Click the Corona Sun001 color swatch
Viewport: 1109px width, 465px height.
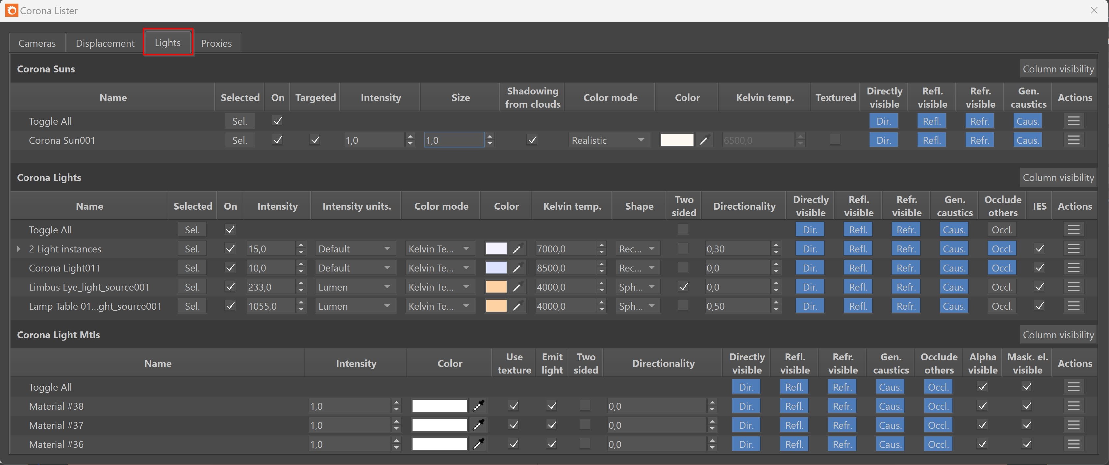pyautogui.click(x=677, y=140)
